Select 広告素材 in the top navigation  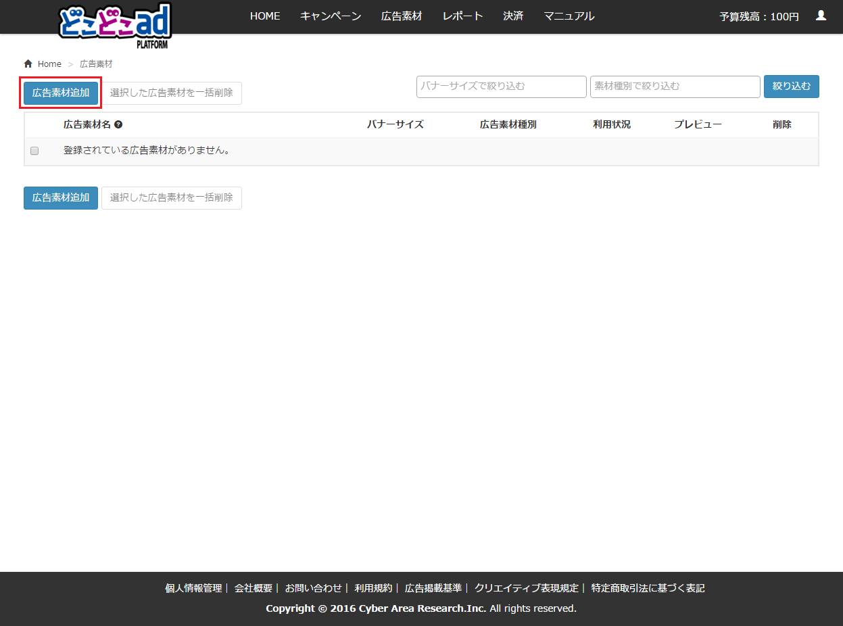click(402, 16)
